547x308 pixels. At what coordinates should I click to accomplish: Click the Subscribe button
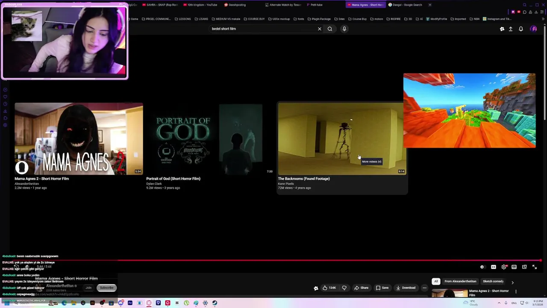(106, 288)
